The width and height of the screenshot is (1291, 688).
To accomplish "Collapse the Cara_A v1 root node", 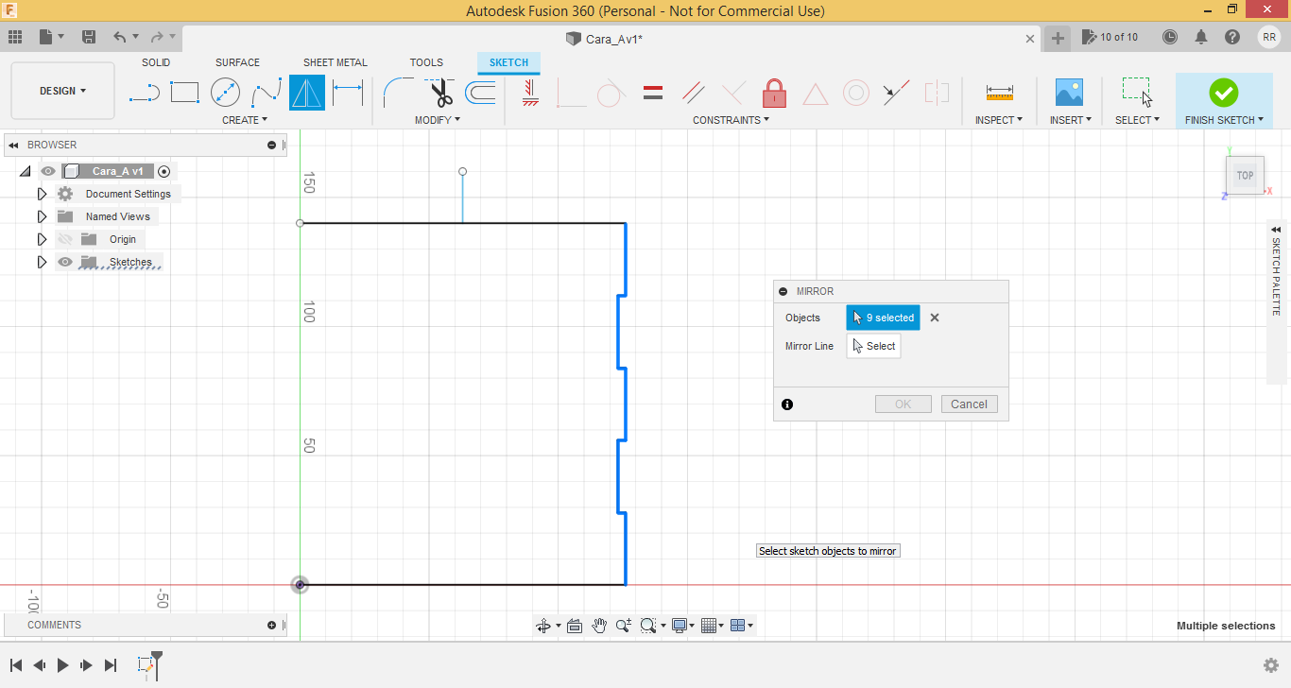I will (26, 171).
